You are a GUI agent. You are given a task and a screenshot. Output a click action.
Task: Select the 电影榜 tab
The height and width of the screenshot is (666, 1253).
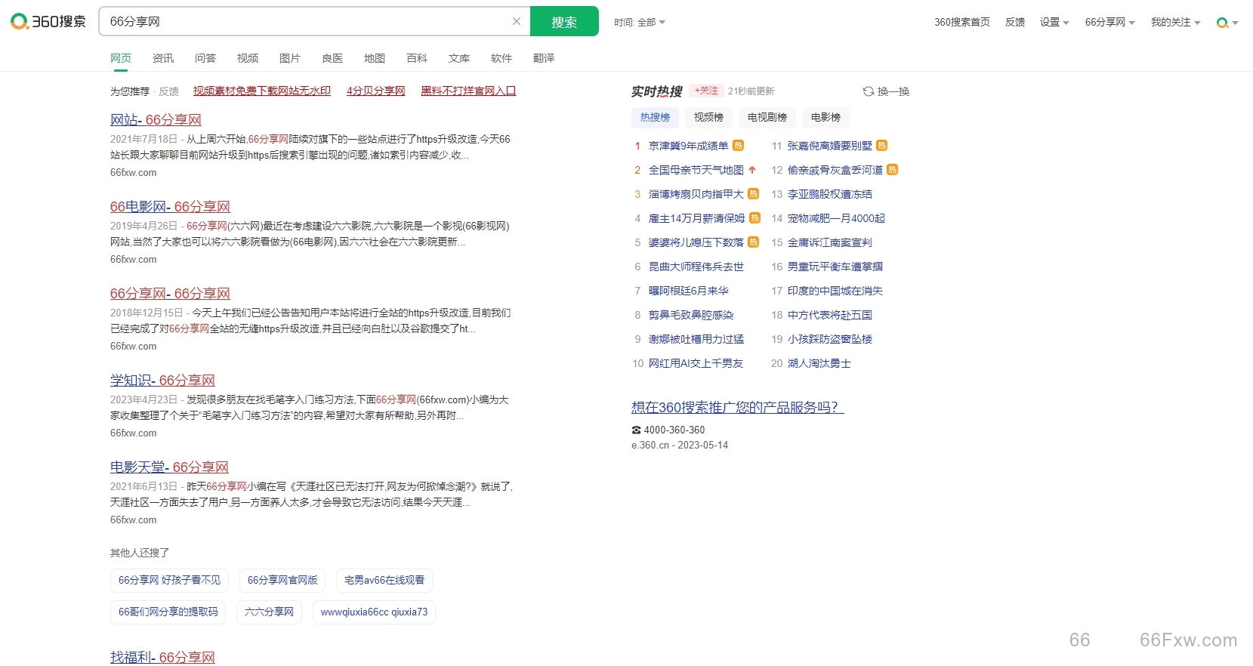[x=826, y=117]
